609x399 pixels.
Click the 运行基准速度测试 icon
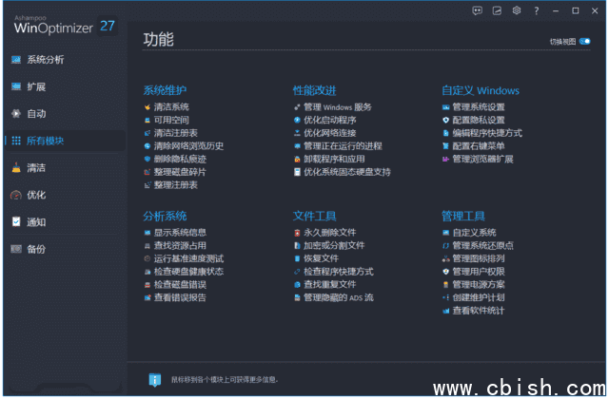[x=147, y=258]
